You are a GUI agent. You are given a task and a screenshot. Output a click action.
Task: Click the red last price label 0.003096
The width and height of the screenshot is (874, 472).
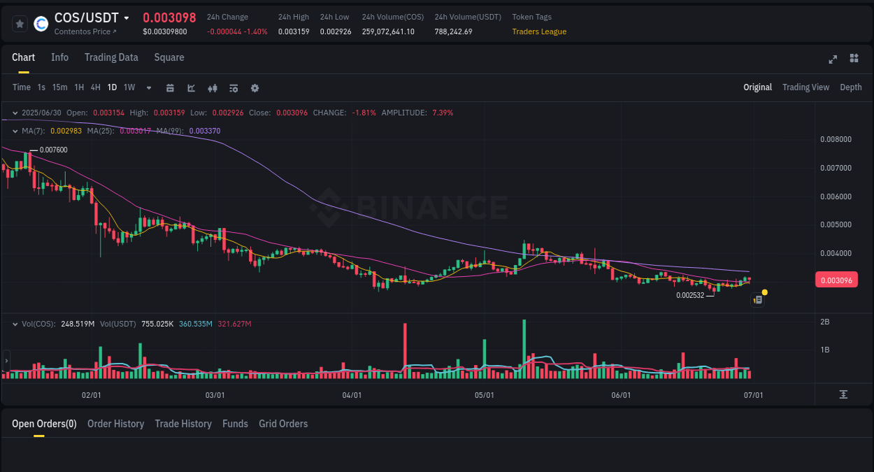click(x=836, y=278)
